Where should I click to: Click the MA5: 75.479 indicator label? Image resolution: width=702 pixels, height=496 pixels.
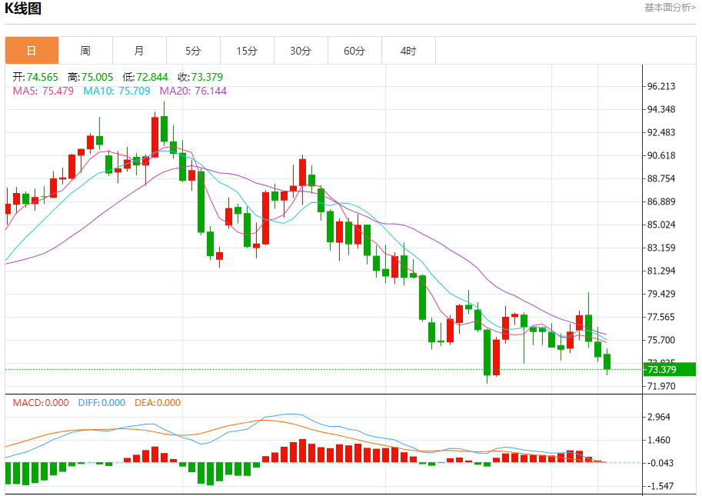[x=43, y=91]
